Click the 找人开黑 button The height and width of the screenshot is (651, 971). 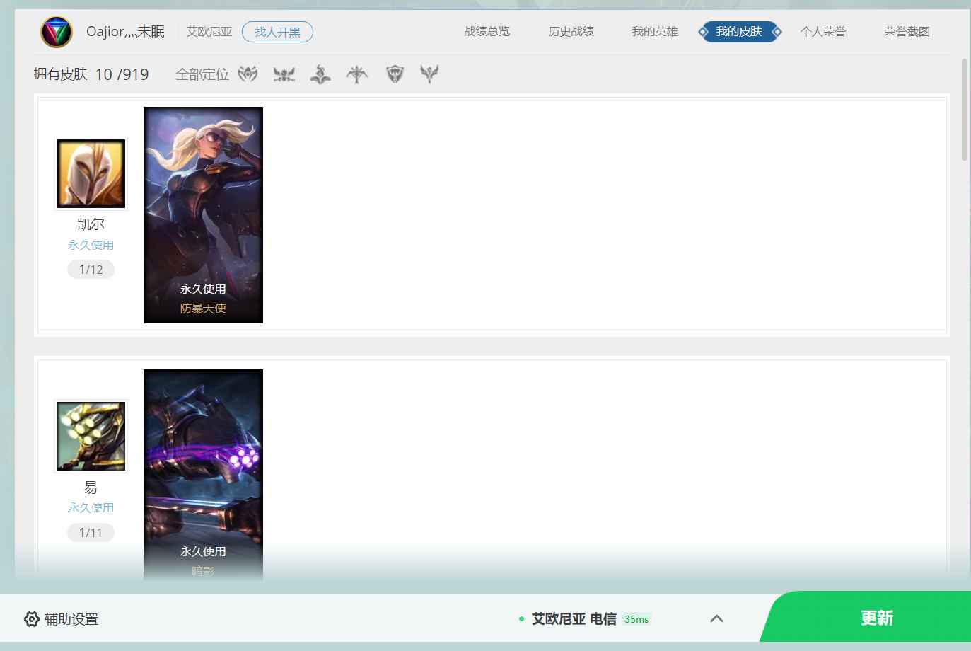277,32
